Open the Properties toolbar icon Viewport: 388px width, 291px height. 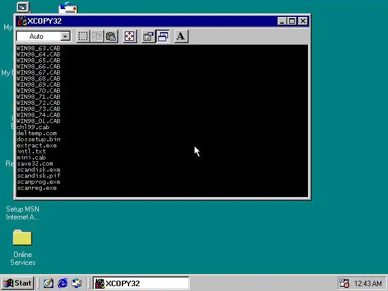[149, 36]
